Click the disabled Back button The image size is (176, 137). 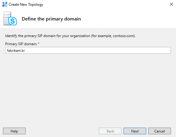[x=110, y=131]
